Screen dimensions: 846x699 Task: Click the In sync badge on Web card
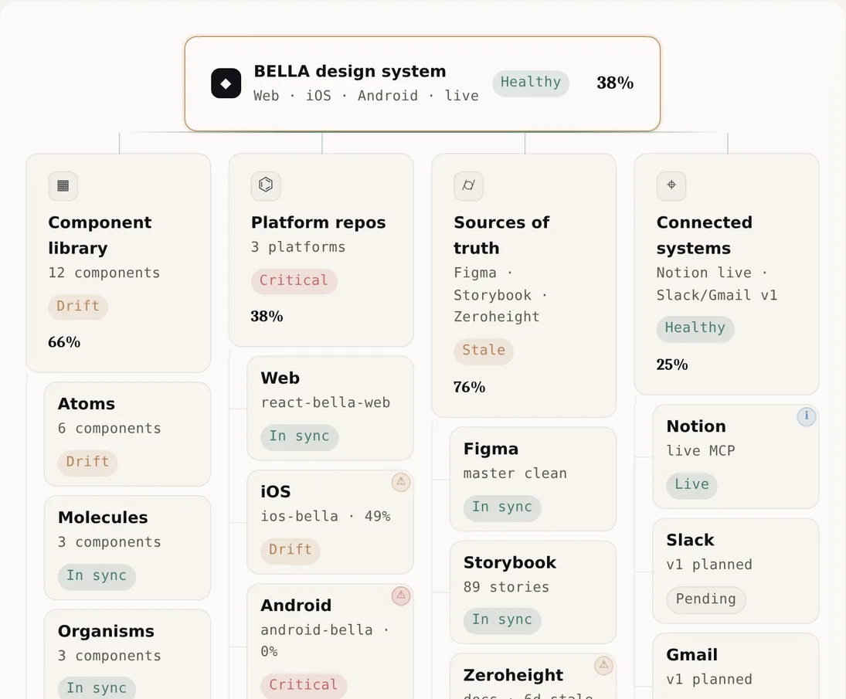(x=300, y=436)
